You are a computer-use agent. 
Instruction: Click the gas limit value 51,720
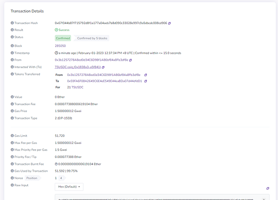click(60, 136)
